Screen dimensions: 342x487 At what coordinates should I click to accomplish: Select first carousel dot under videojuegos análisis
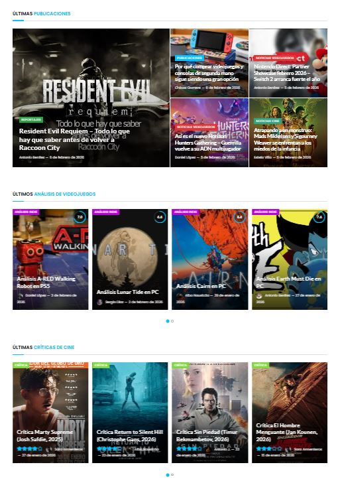(168, 321)
